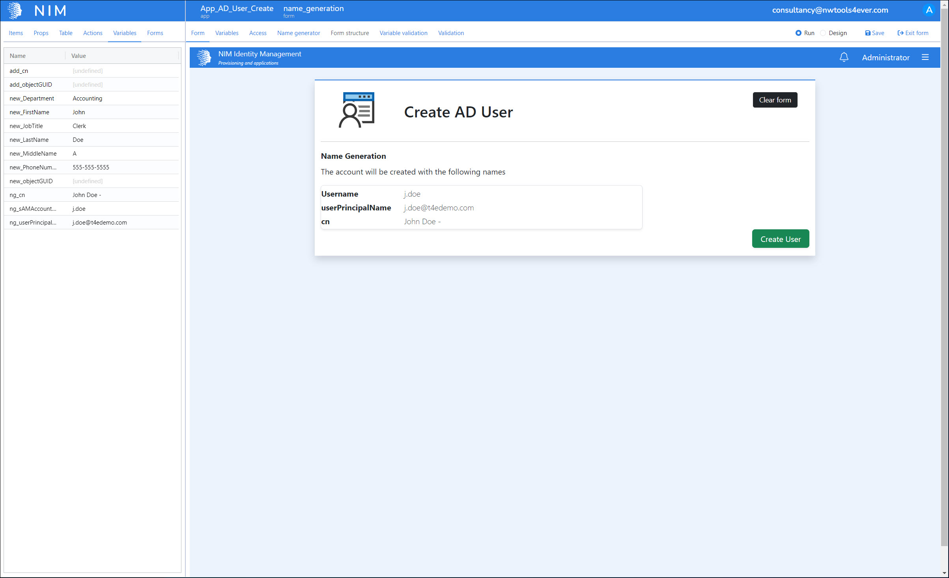Click the NIM Identity Management logo
Image resolution: width=949 pixels, height=578 pixels.
coord(204,58)
